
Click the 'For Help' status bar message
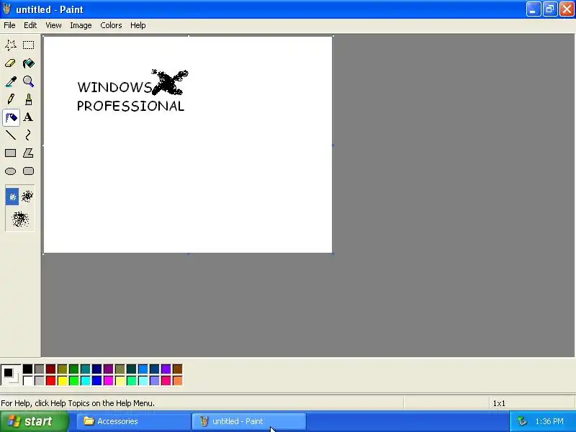78,403
